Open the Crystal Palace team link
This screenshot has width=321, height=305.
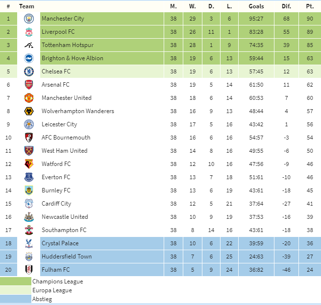point(60,243)
